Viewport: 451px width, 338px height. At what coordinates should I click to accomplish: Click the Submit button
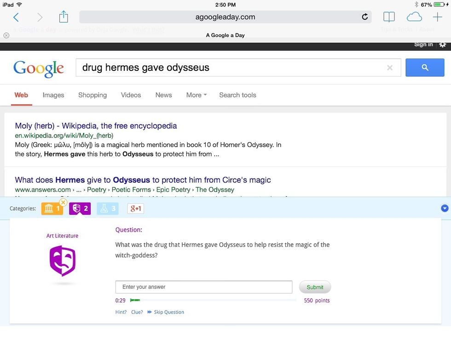tap(315, 287)
